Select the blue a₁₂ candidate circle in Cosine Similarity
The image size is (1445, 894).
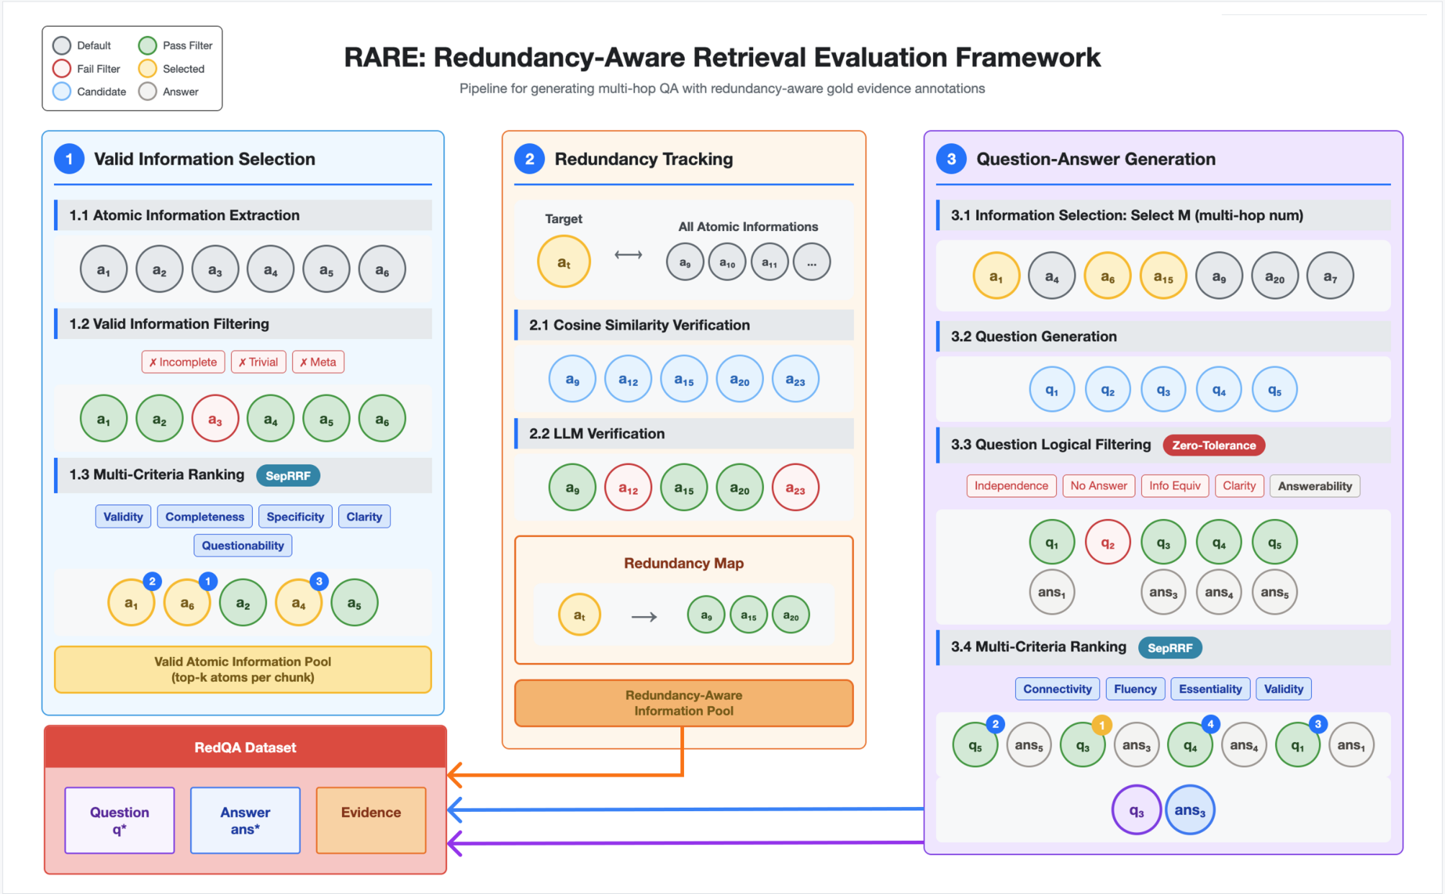click(x=628, y=379)
